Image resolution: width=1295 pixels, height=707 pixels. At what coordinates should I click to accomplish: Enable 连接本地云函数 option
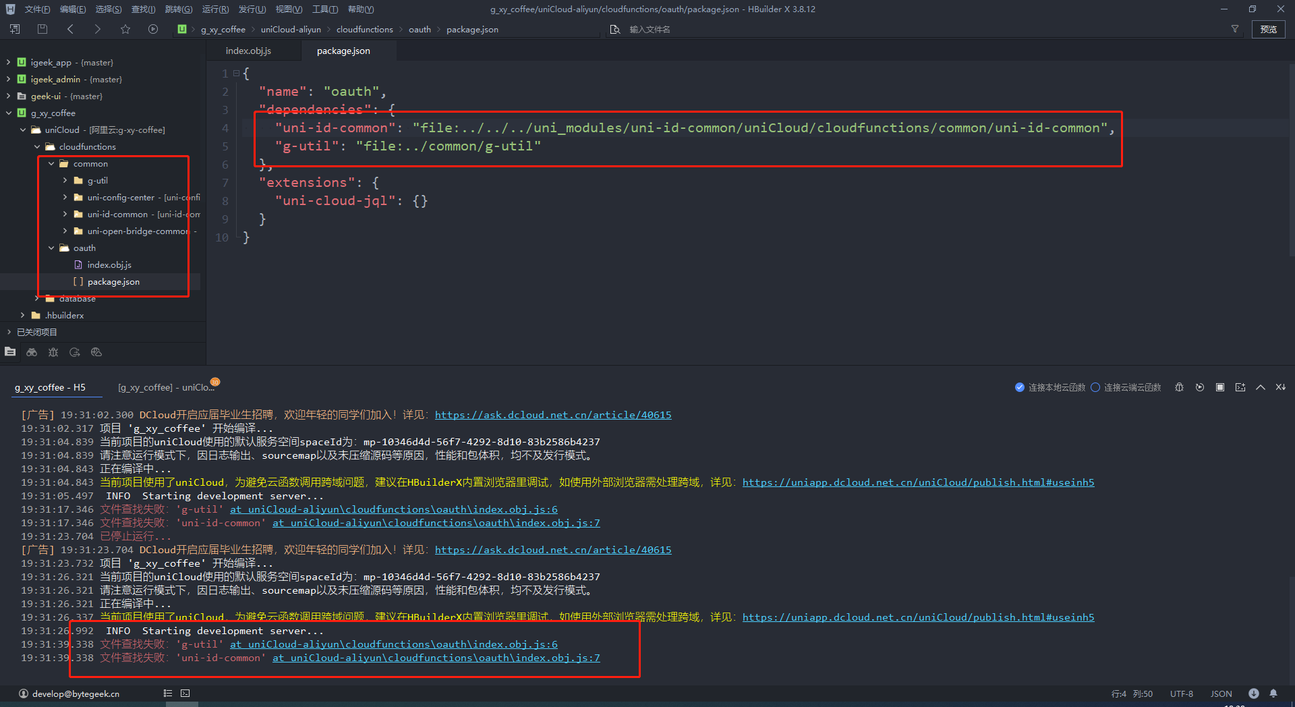pyautogui.click(x=1020, y=387)
